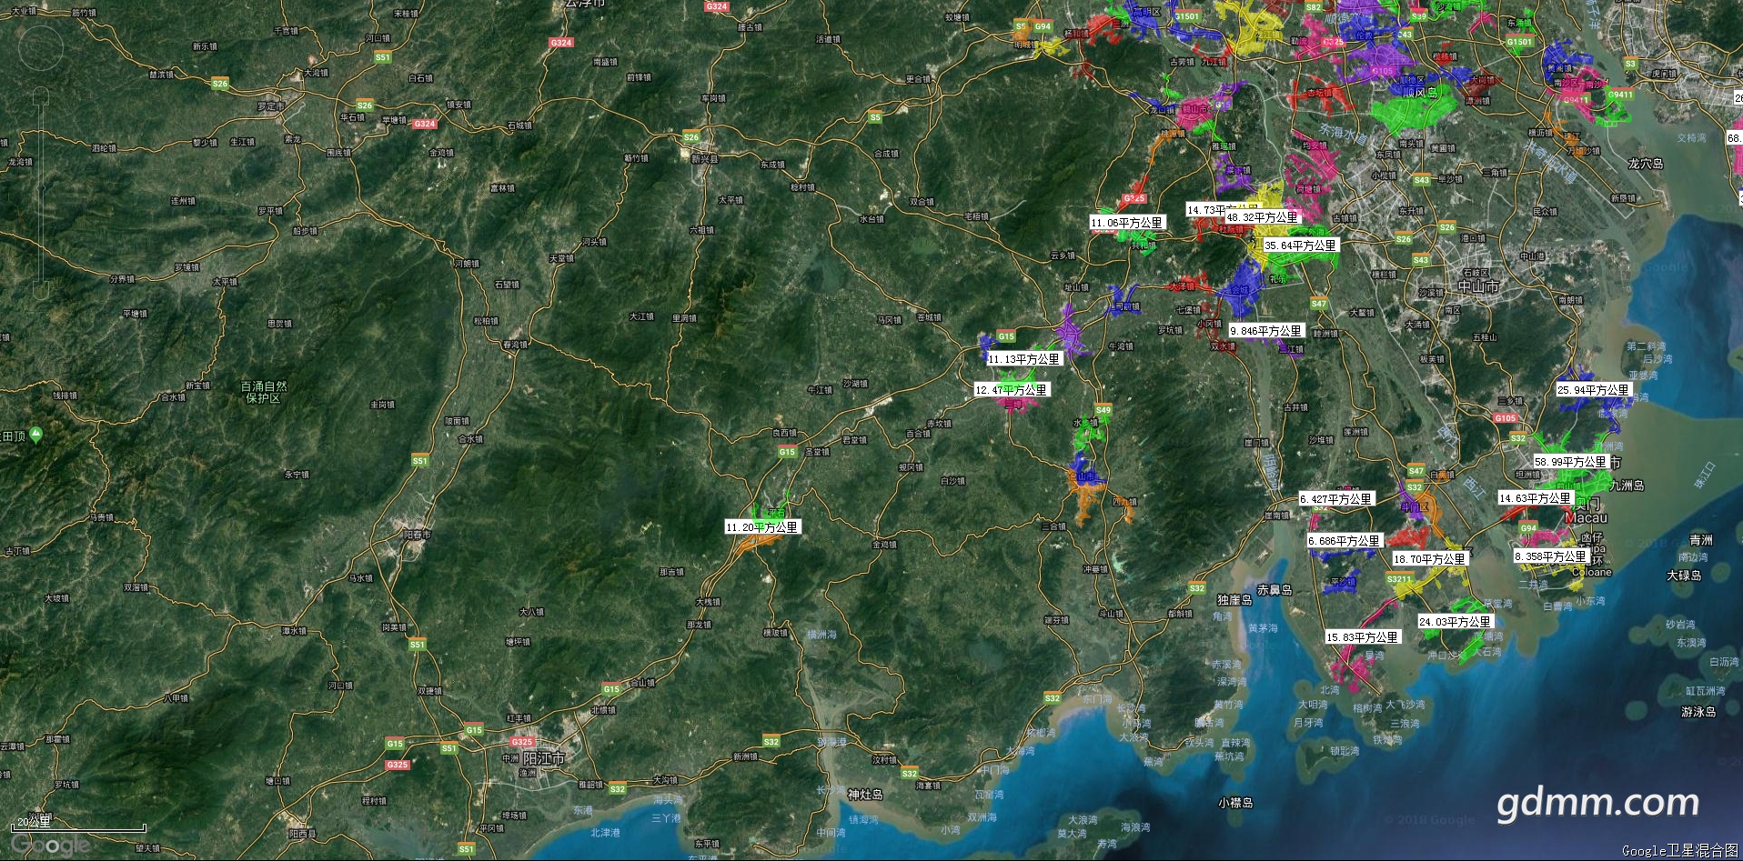
Task: Click the Macau place name
Action: click(1586, 518)
